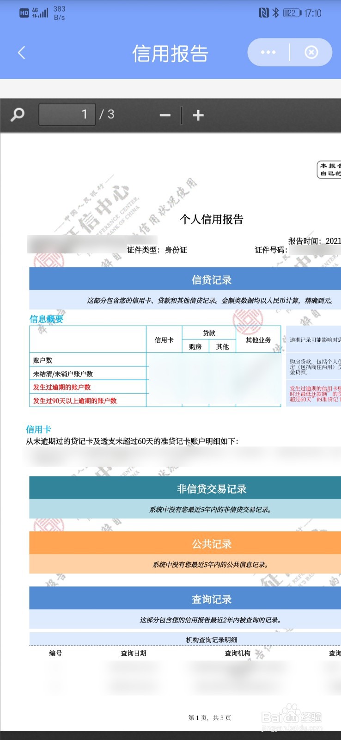Click the 编号 column header
The image size is (341, 740).
[55, 653]
